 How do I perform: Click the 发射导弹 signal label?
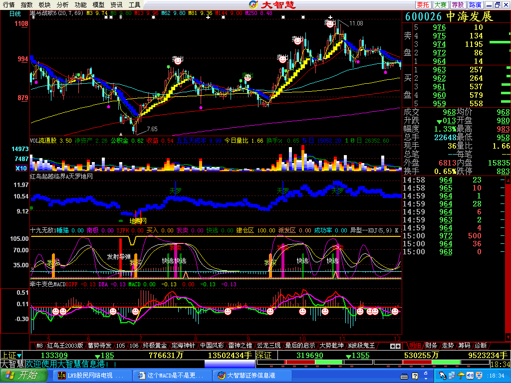pos(119,257)
